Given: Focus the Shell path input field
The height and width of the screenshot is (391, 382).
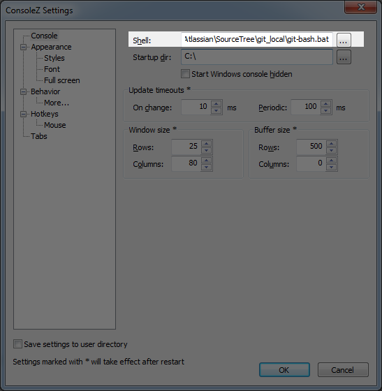Looking at the screenshot, I should (257, 40).
